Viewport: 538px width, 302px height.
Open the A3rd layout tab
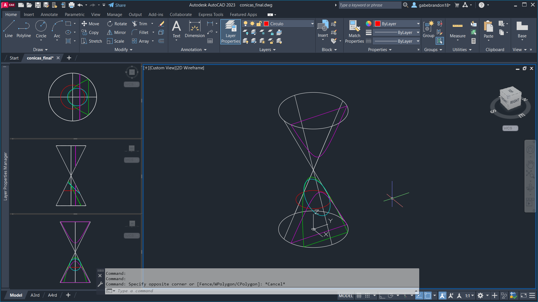point(35,295)
